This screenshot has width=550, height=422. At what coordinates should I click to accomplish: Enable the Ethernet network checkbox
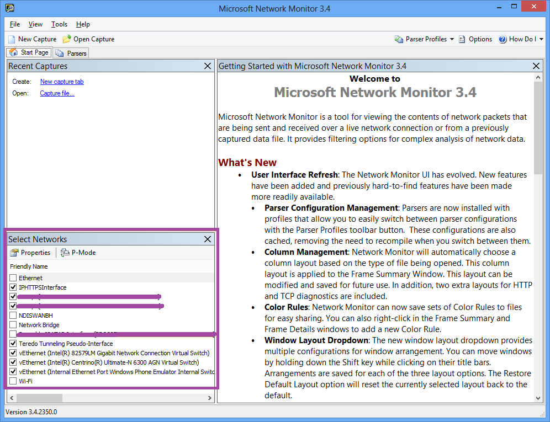[x=13, y=278]
